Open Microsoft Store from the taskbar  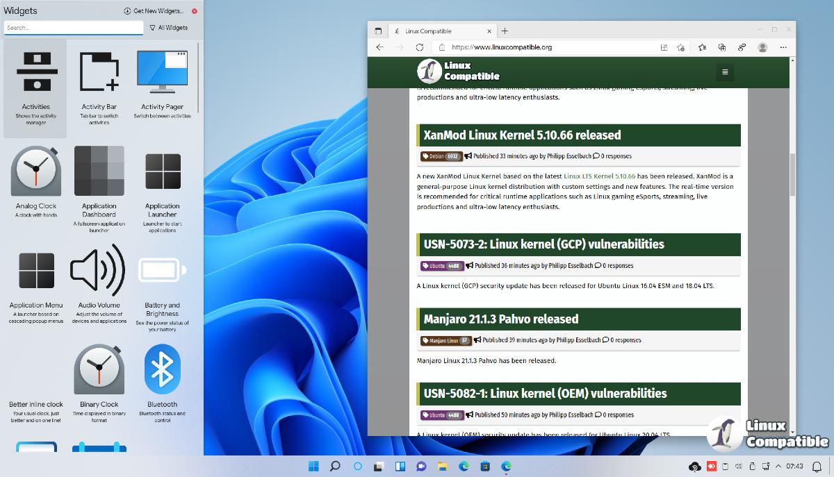[x=485, y=466]
